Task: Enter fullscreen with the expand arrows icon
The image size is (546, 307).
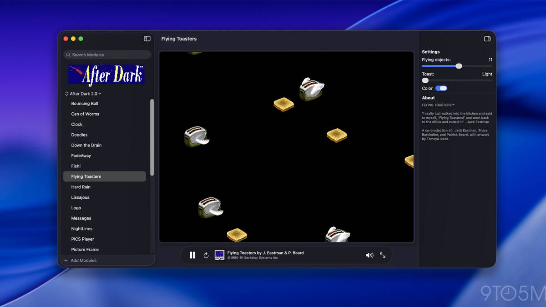Action: (x=383, y=255)
